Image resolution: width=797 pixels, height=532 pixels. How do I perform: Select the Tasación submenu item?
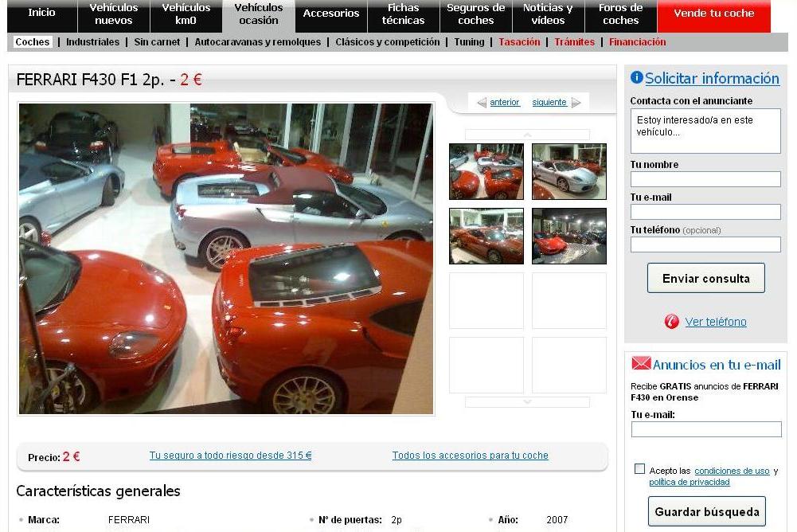point(519,42)
